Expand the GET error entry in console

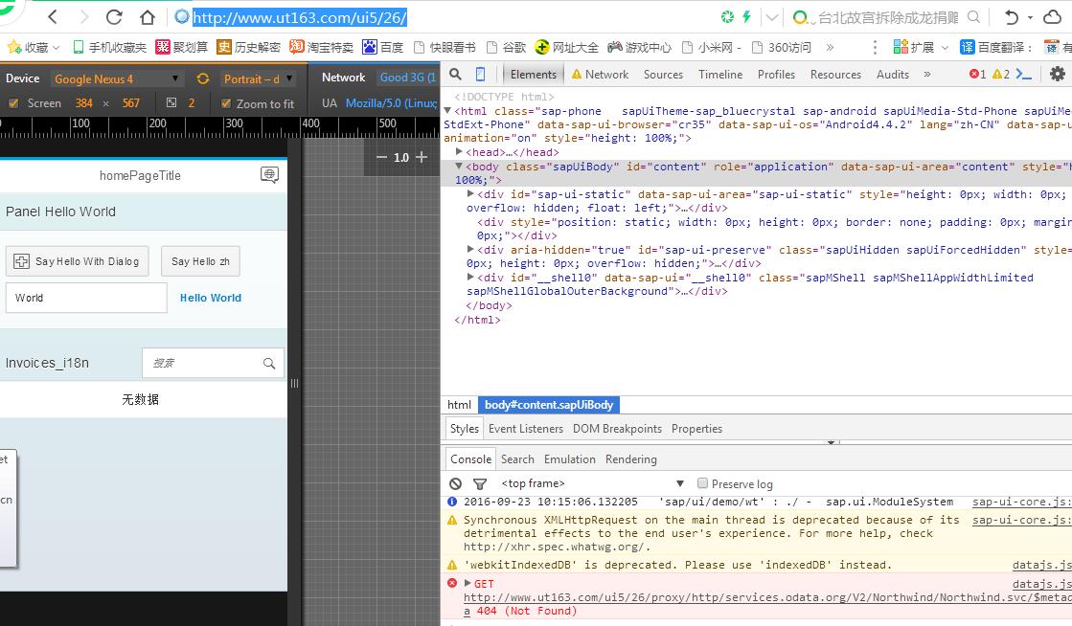468,583
